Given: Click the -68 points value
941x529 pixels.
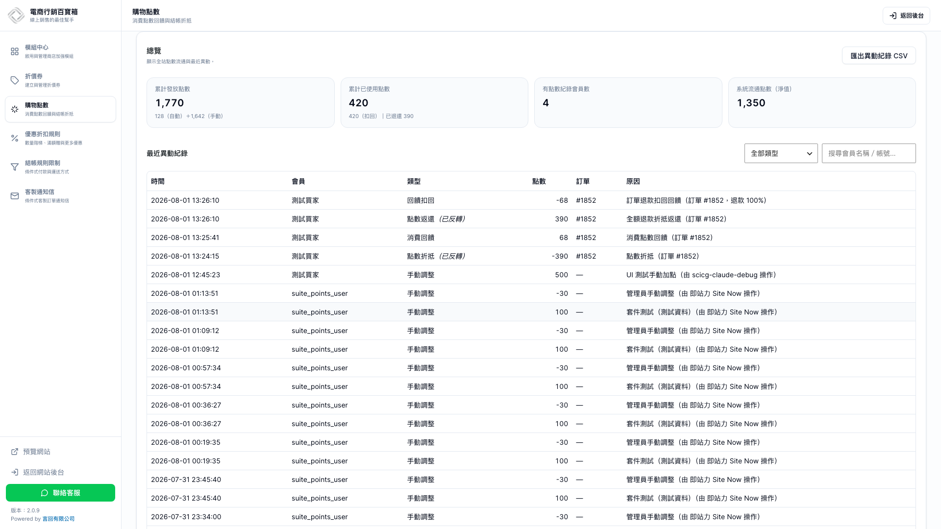Looking at the screenshot, I should coord(562,200).
